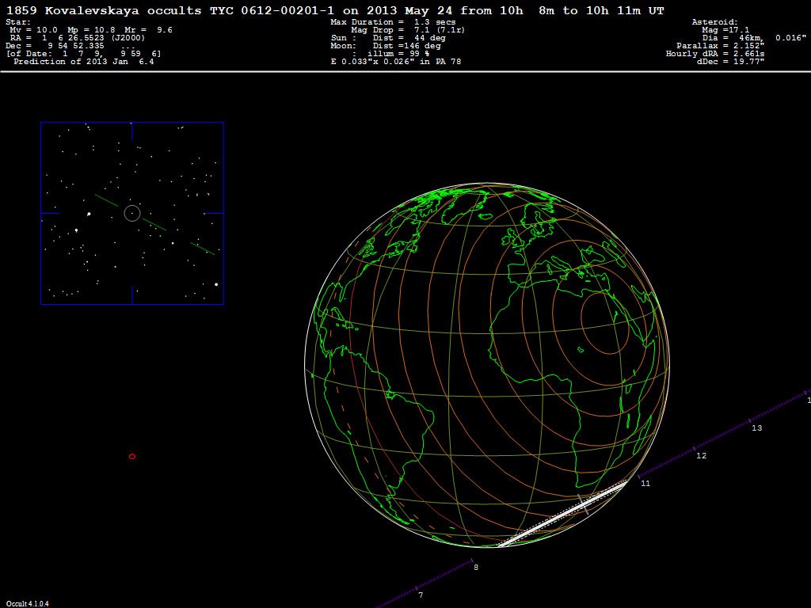Select the "Max Duration = 1.3 secs" line
The height and width of the screenshot is (608, 811).
pyautogui.click(x=393, y=22)
